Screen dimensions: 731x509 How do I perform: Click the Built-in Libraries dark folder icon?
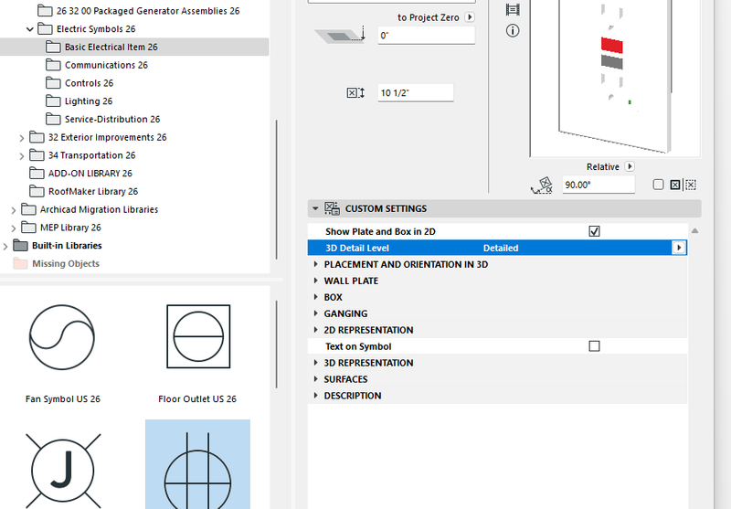[x=20, y=245]
